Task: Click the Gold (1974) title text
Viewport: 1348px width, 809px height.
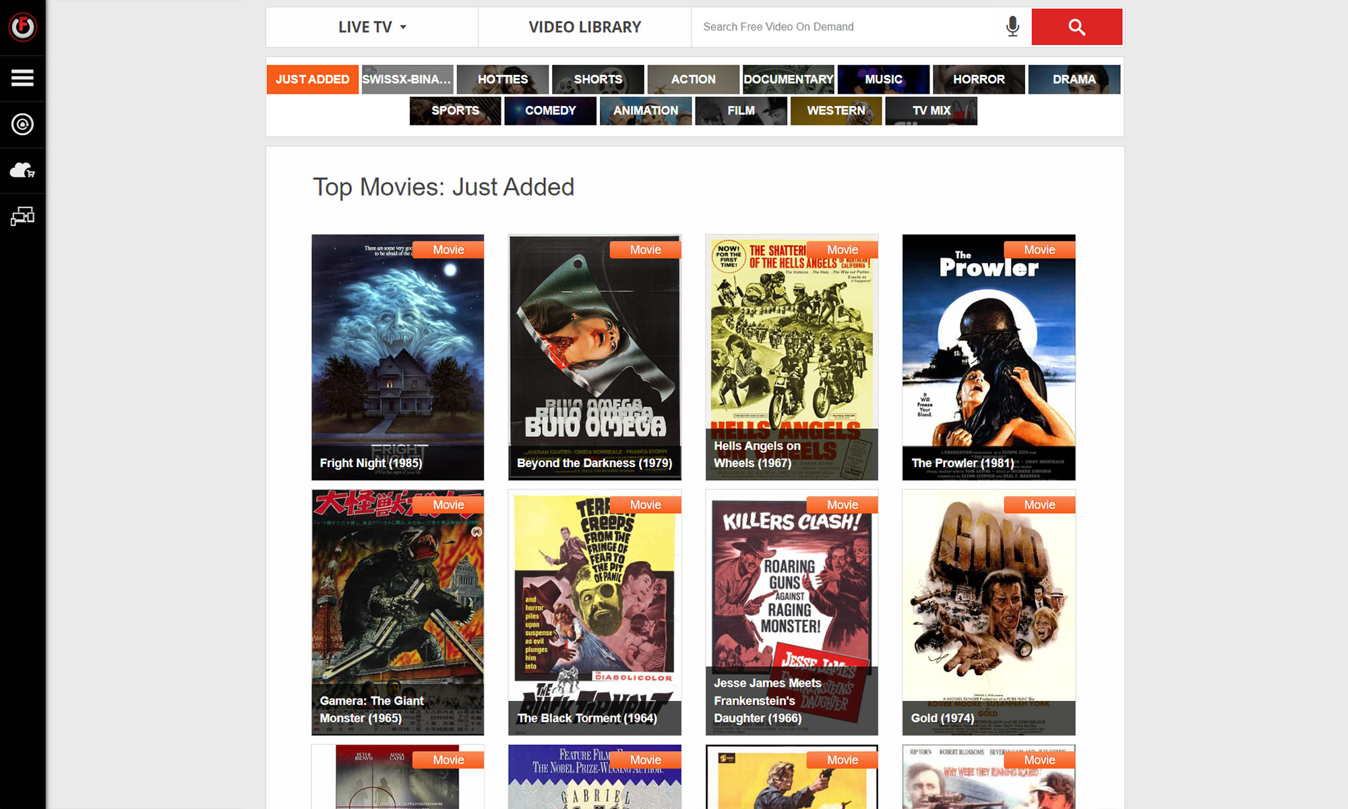Action: 942,718
